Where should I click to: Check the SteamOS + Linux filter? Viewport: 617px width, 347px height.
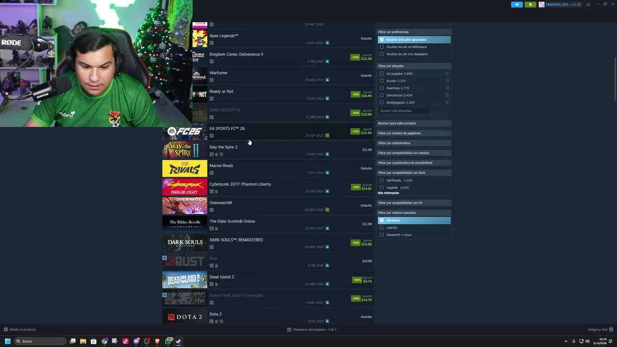coord(382,235)
